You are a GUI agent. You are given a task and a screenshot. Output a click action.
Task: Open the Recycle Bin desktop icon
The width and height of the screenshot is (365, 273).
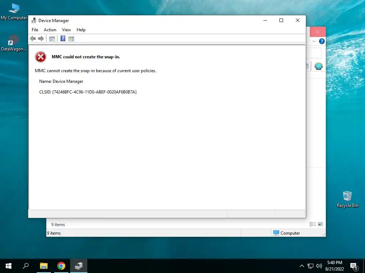coord(347,199)
